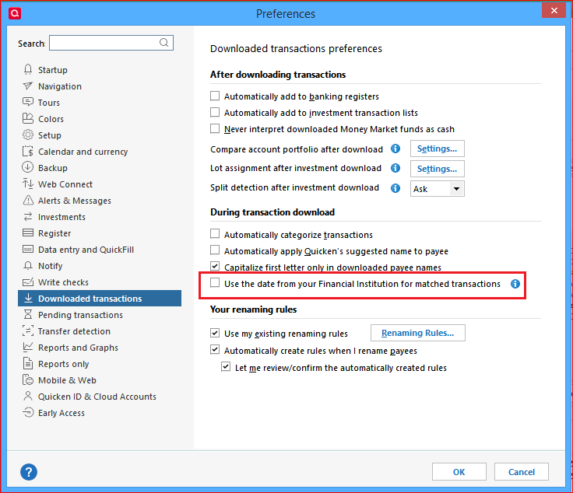The width and height of the screenshot is (573, 493).
Task: Click the Tours speech bubble icon
Action: click(28, 102)
